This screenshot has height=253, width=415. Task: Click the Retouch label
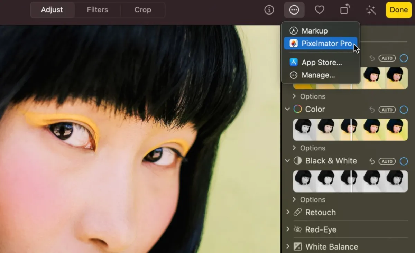click(320, 212)
